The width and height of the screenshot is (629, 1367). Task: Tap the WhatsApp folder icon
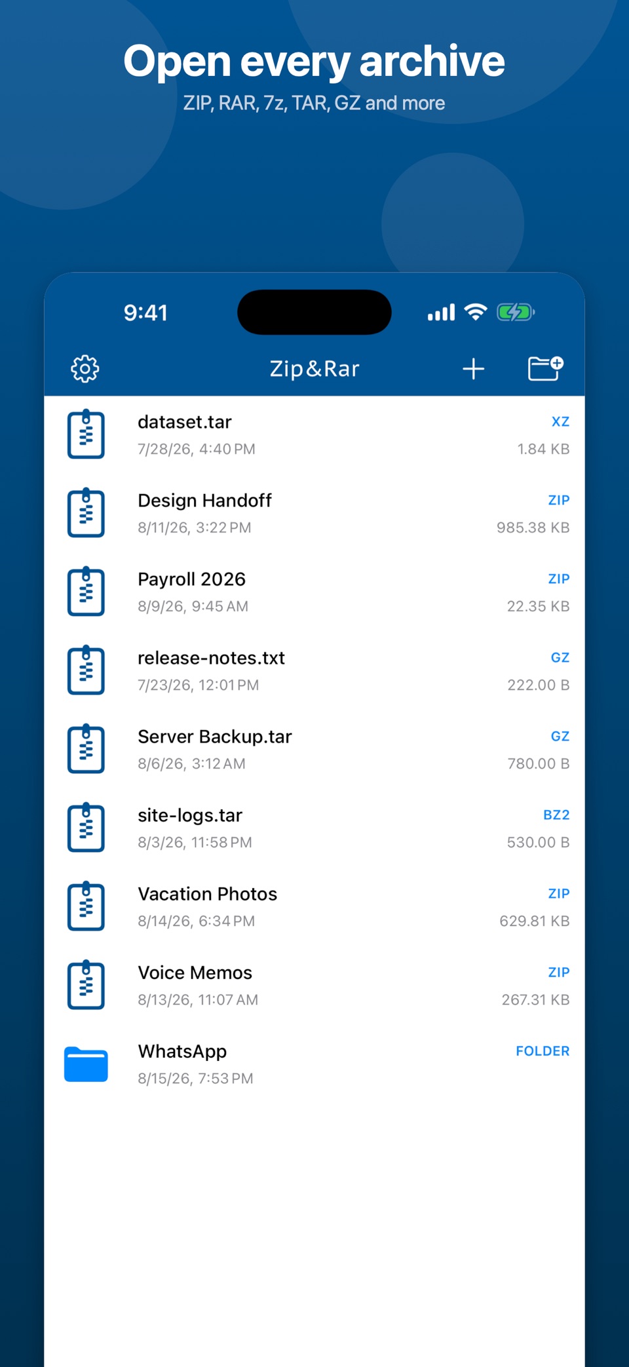pos(86,1064)
